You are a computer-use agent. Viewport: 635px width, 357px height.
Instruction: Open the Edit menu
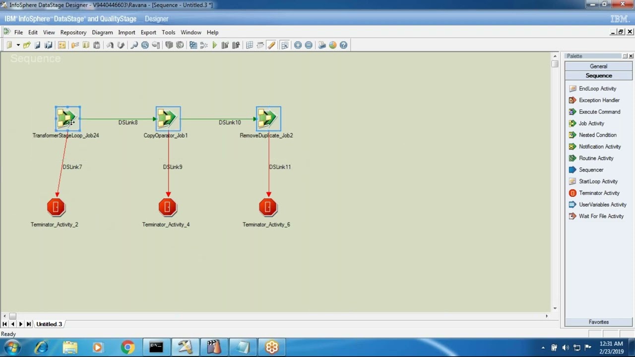click(x=33, y=32)
